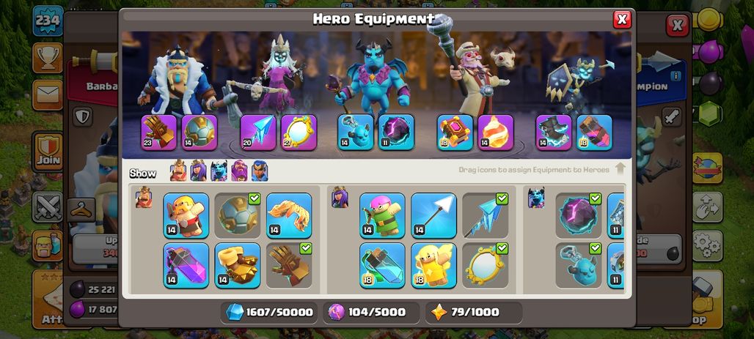The width and height of the screenshot is (754, 339).
Task: Open Shiny Ore 1607/50000 counter
Action: [x=270, y=312]
